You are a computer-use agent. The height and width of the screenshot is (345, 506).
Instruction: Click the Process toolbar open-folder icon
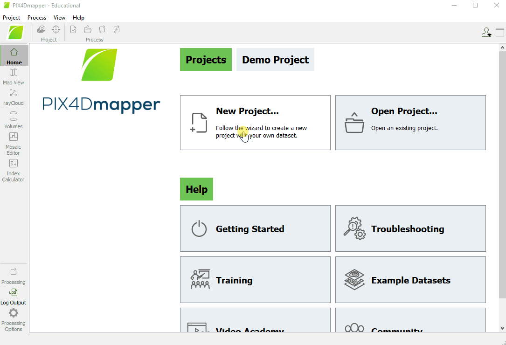pos(88,29)
